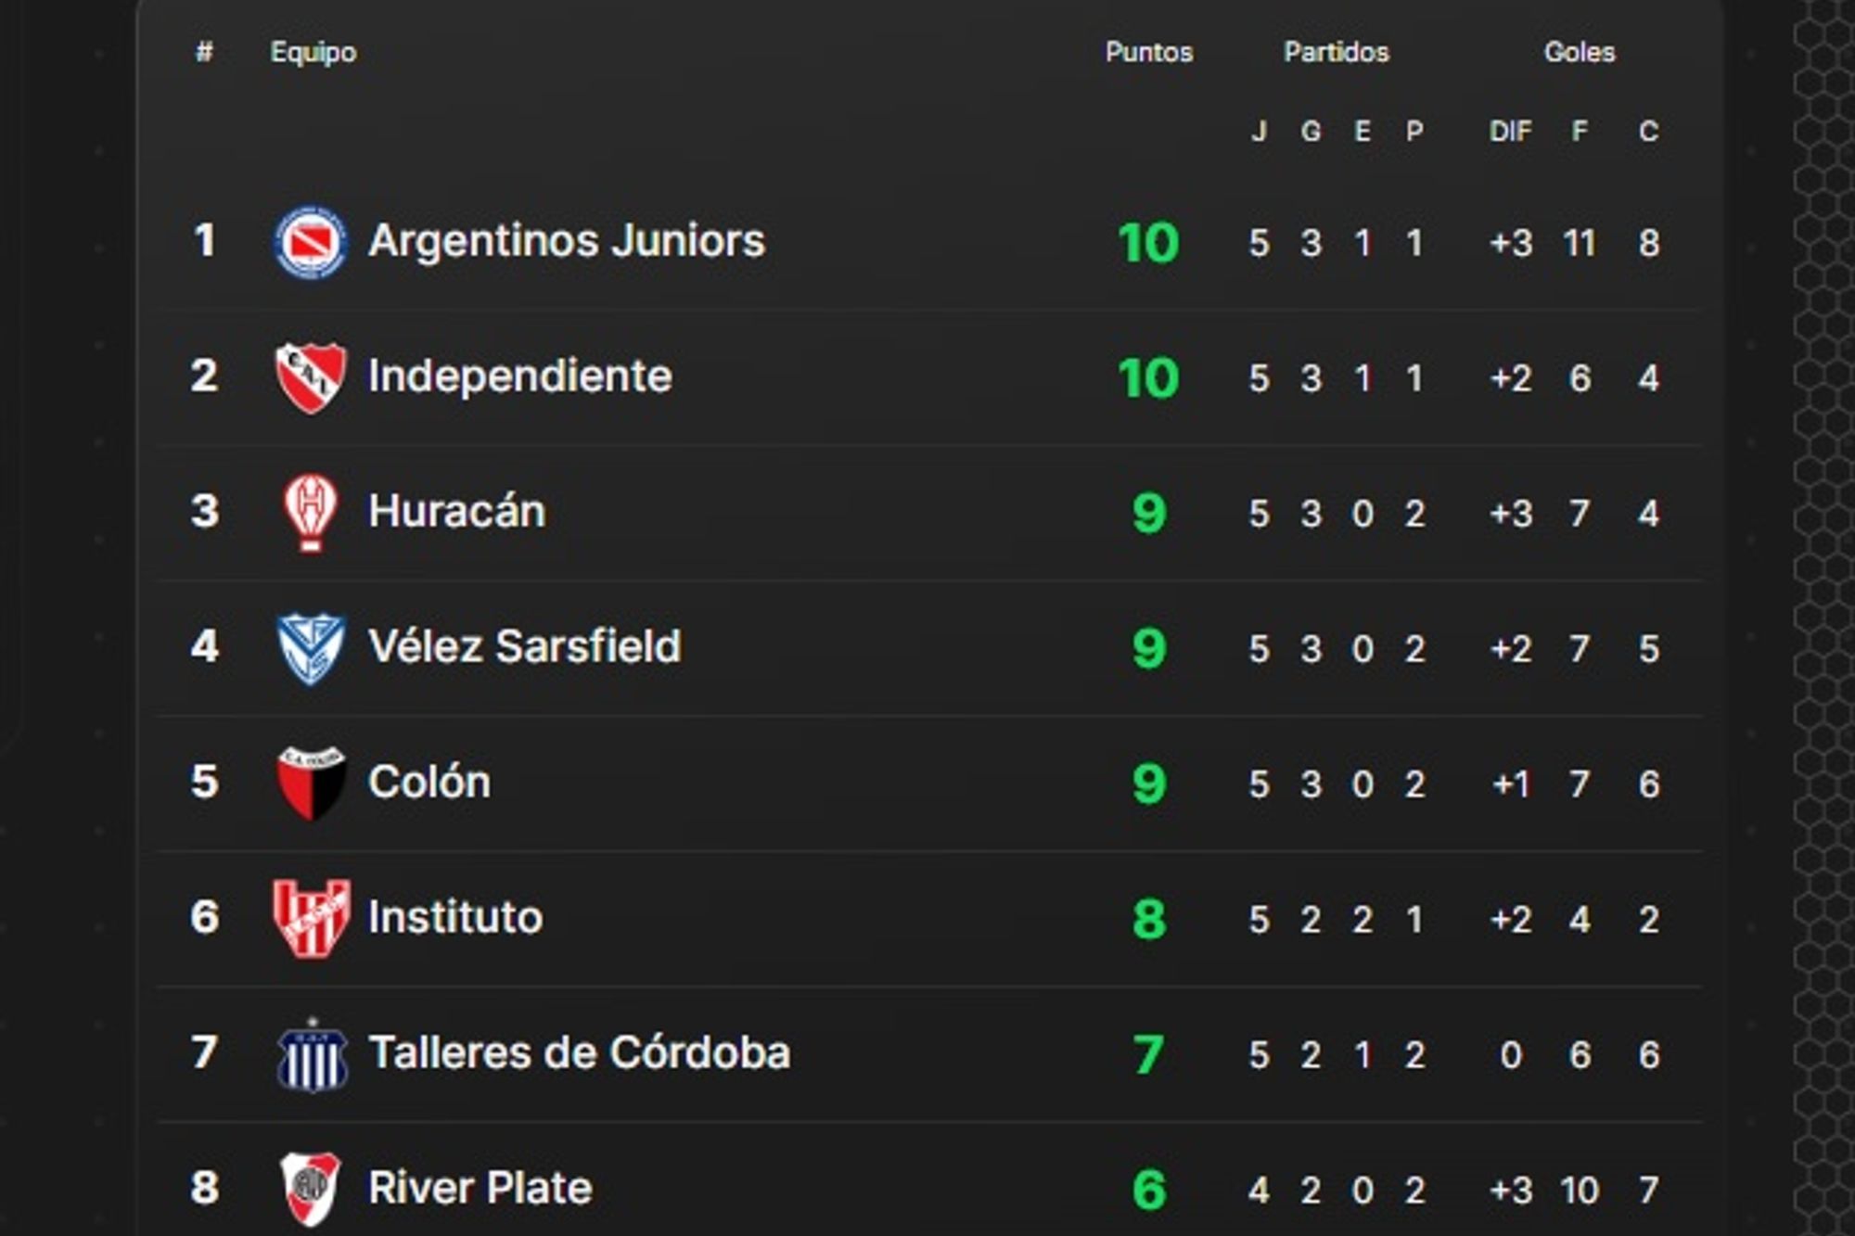Click Instituto's green points value 8
Screen dimensions: 1855x1236
coord(1149,920)
